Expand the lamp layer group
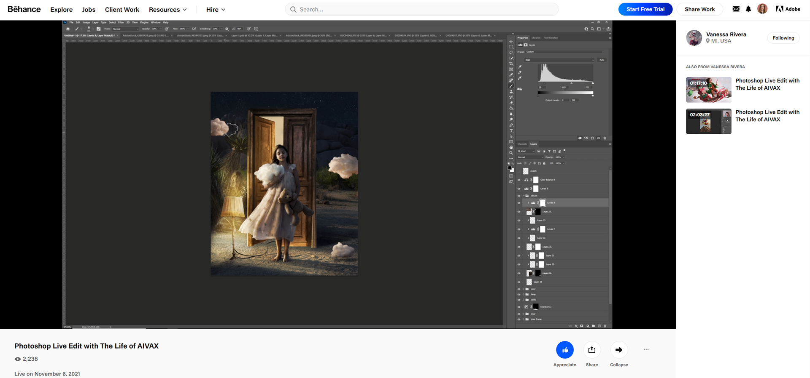This screenshot has height=378, width=810. [524, 294]
